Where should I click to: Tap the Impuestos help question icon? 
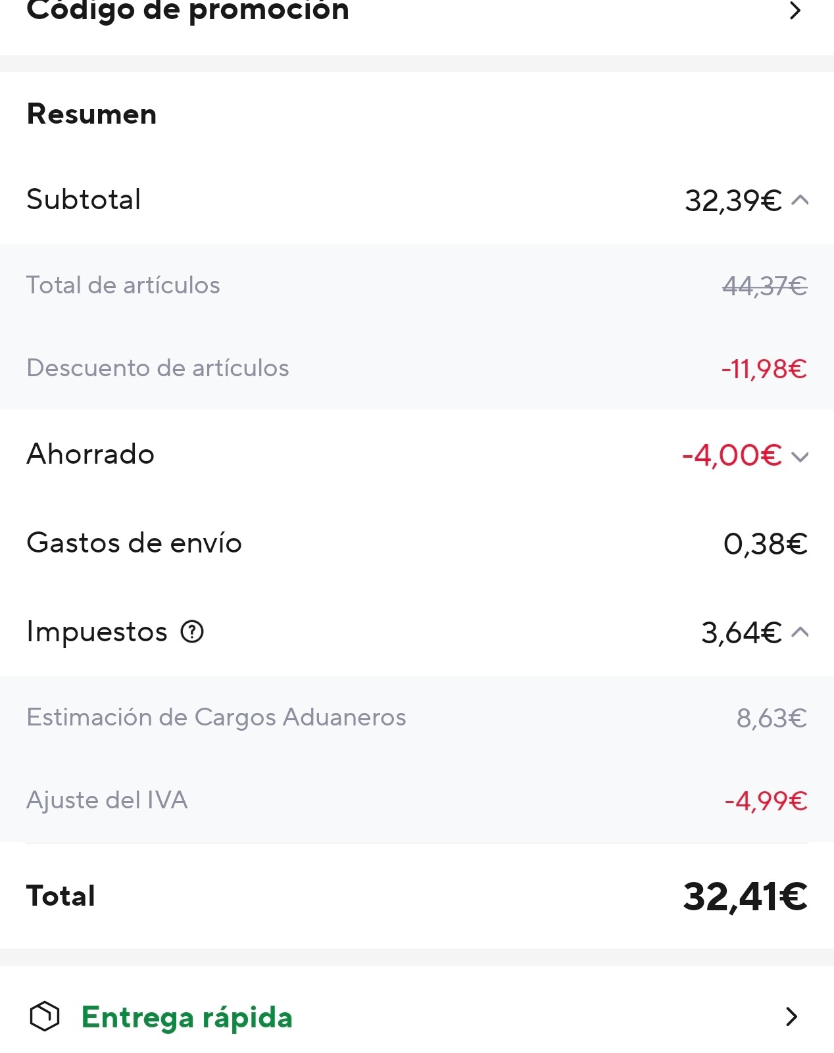(192, 631)
